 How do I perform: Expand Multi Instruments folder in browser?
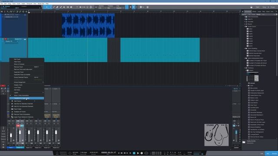click(x=245, y=17)
